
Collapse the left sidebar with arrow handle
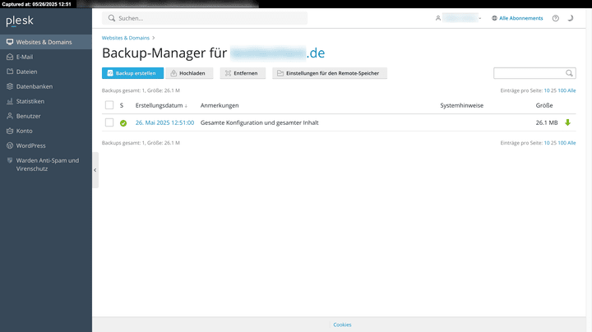coord(95,169)
